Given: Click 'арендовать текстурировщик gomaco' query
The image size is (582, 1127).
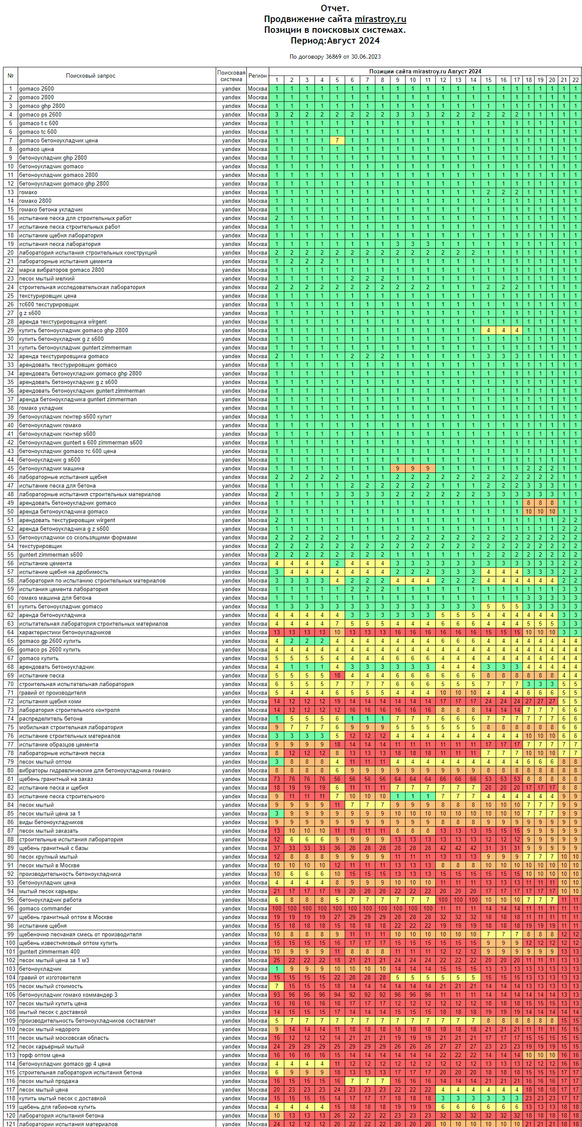Looking at the screenshot, I should coord(68,365).
